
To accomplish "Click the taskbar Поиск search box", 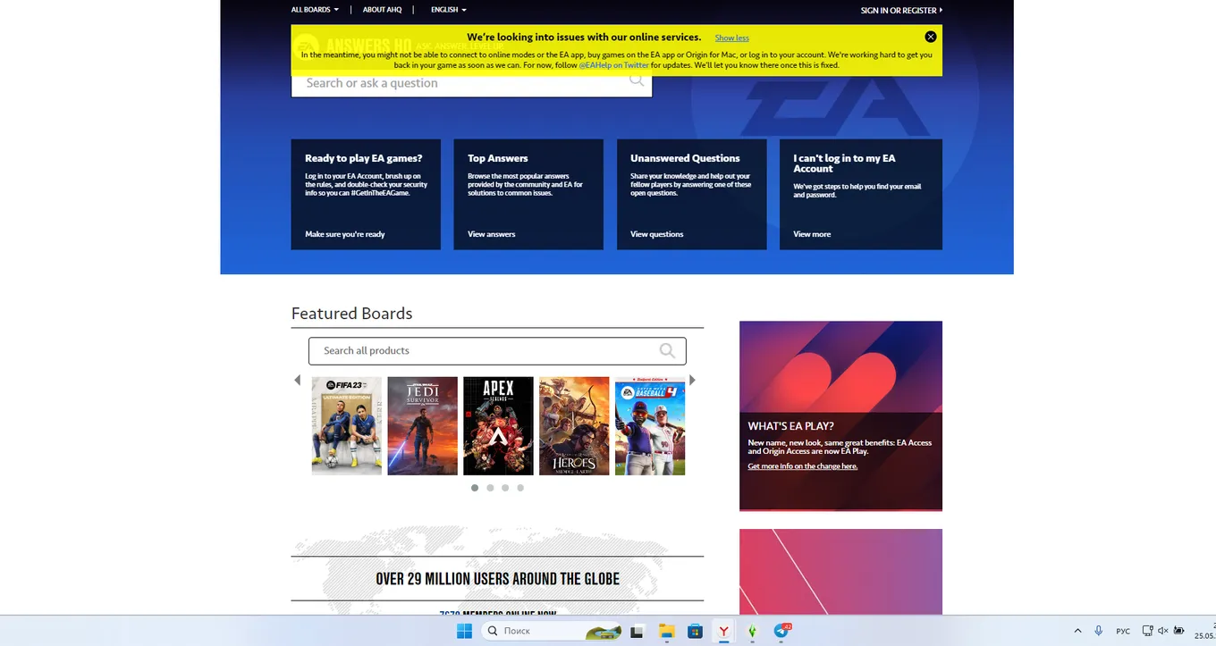I will [553, 631].
